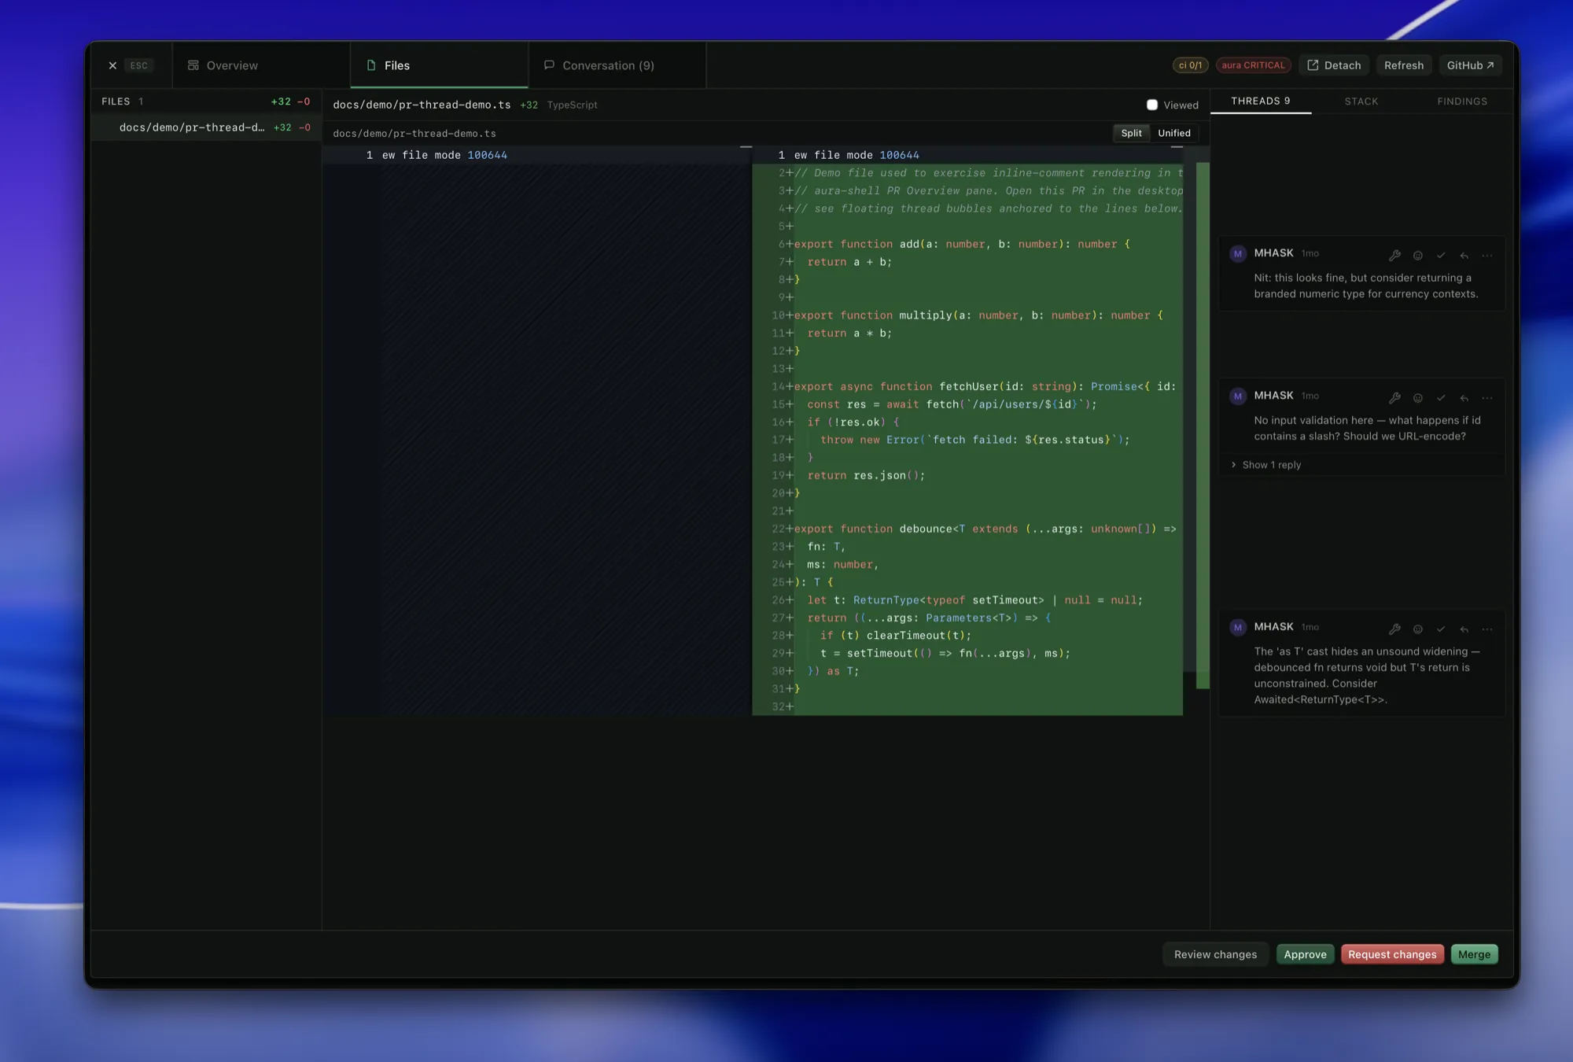
Task: Click the red Request changes button
Action: [1392, 954]
